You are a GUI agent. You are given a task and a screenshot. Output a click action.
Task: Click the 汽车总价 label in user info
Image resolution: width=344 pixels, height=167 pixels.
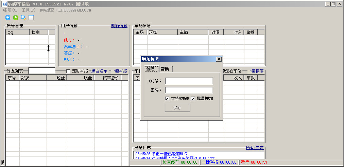coord(73,46)
